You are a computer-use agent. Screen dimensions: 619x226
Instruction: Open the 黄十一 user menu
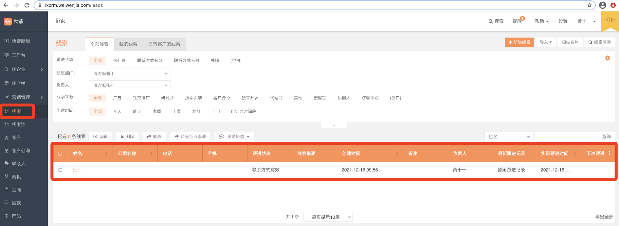[586, 21]
